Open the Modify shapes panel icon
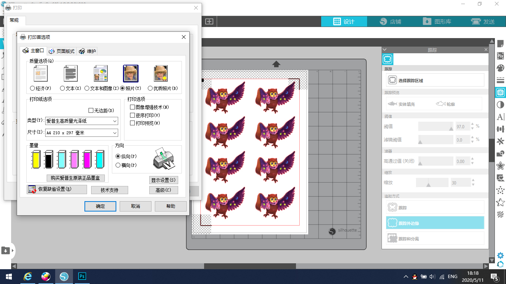This screenshot has height=284, width=506. pyautogui.click(x=500, y=153)
